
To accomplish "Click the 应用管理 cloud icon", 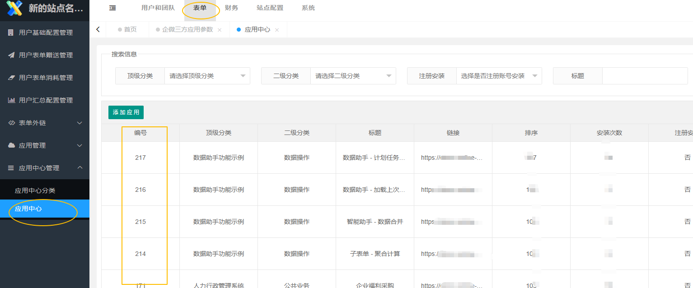I will 11,145.
